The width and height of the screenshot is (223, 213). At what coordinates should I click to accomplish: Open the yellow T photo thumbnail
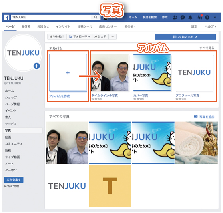(110, 186)
